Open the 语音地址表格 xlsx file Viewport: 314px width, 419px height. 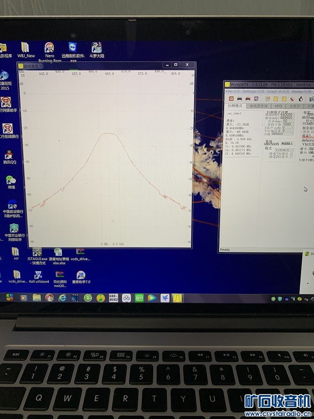click(59, 256)
